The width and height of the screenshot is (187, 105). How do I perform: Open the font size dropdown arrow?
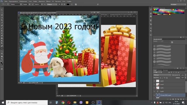(x=42, y=4)
